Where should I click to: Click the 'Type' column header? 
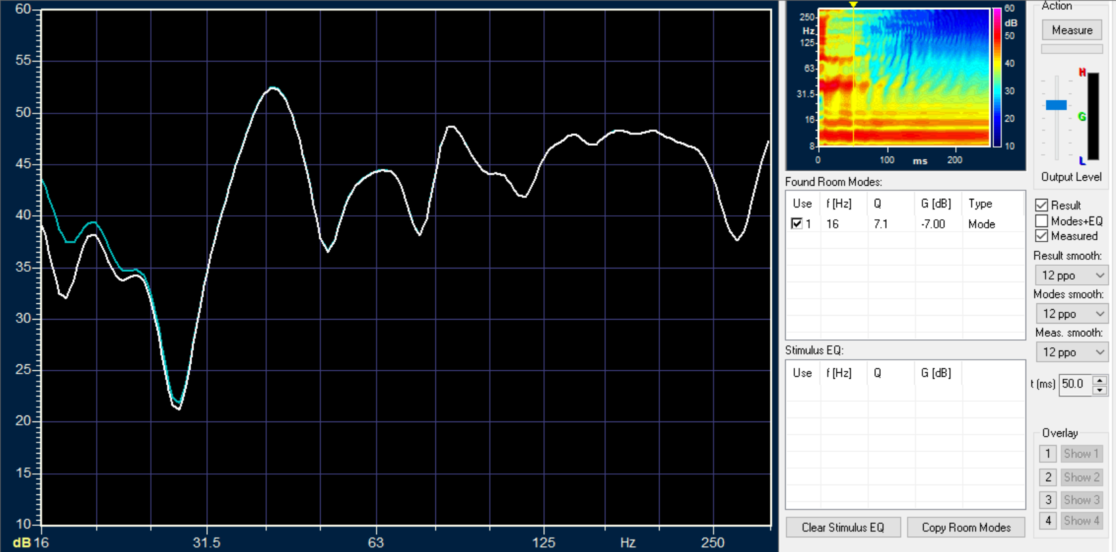(980, 203)
